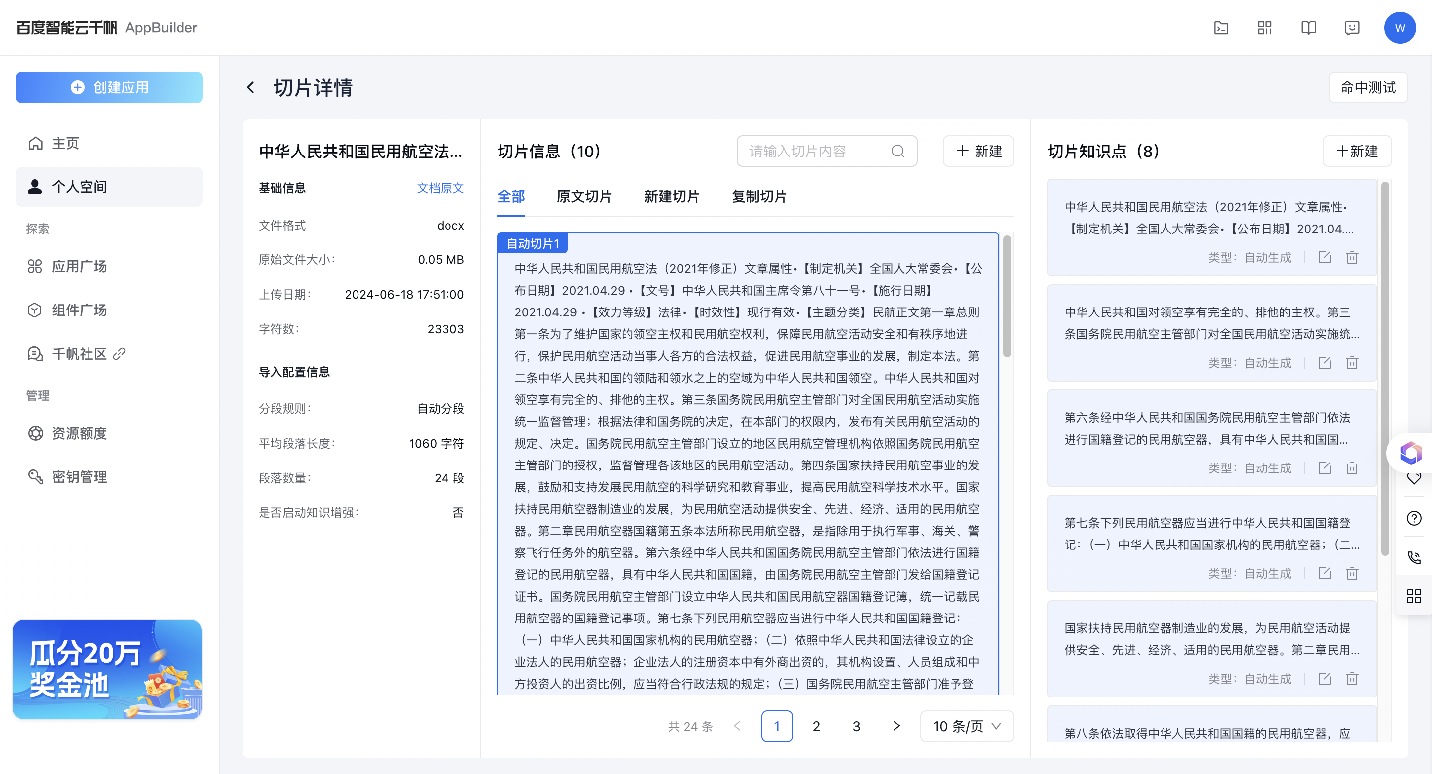1432x774 pixels.
Task: Go back using the left arrow beside 切片详情
Action: click(251, 88)
